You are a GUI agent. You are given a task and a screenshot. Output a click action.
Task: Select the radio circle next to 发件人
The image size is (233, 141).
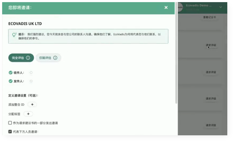click(x=31, y=81)
